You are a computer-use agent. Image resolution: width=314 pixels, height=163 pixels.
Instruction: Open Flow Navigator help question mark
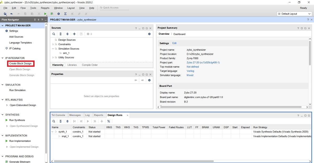point(42,20)
